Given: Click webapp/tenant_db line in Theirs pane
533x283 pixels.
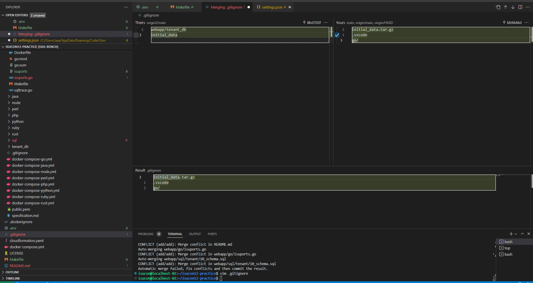Looking at the screenshot, I should click(x=168, y=29).
